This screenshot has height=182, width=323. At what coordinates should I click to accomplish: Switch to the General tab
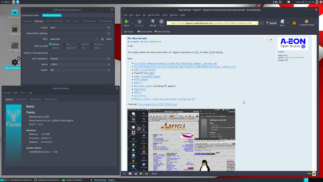point(27,21)
